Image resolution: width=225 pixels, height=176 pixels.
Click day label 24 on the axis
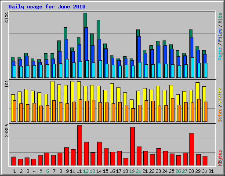click(x=165, y=171)
